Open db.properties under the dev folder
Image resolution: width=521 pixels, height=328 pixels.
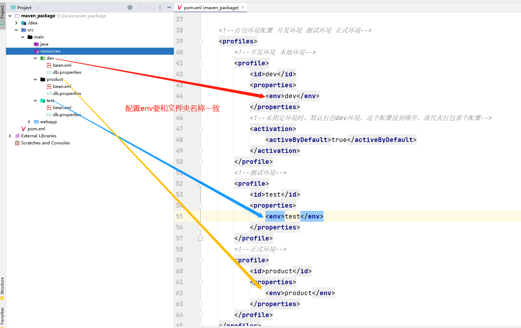[x=67, y=72]
